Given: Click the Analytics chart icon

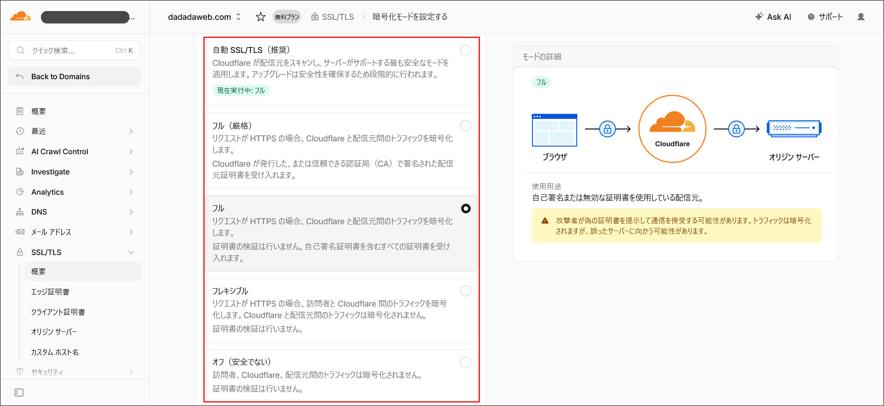Looking at the screenshot, I should coord(20,192).
